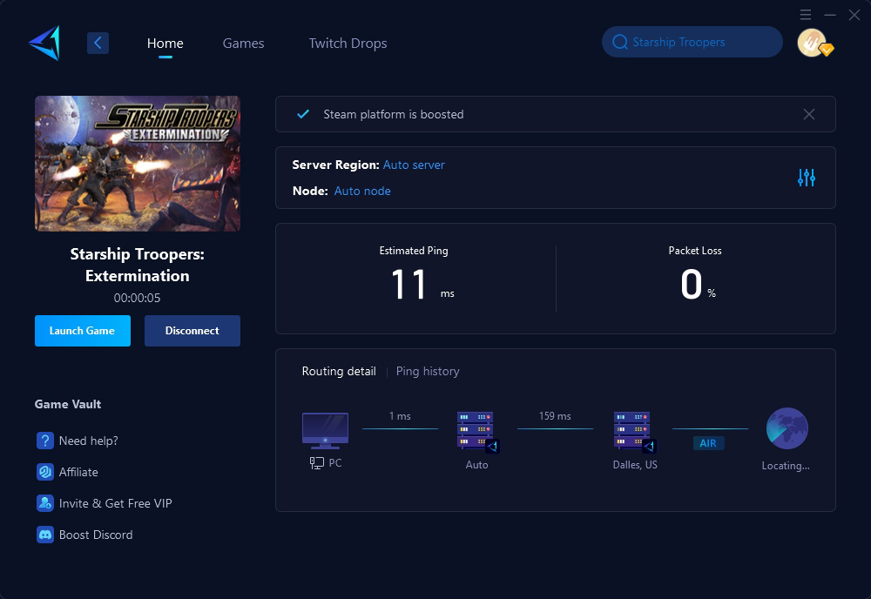This screenshot has width=871, height=599.
Task: Open the Twitch Drops tab
Action: (348, 44)
